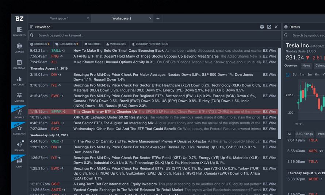Image resolution: width=325 pixels, height=195 pixels.
Task: Open 'XRP/USD Lethargic Under $0.32 Resistance' story
Action: tap(110, 117)
